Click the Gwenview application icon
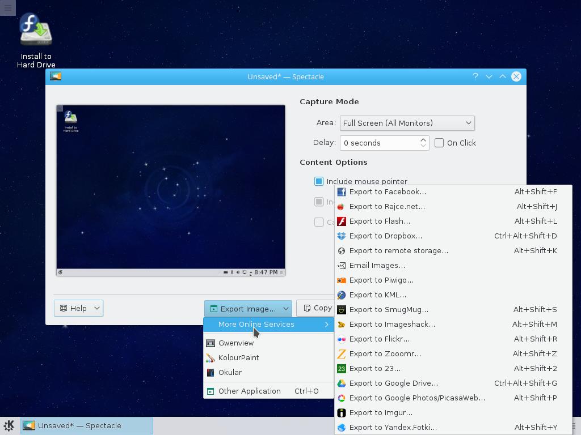This screenshot has height=435, width=581. tap(210, 343)
